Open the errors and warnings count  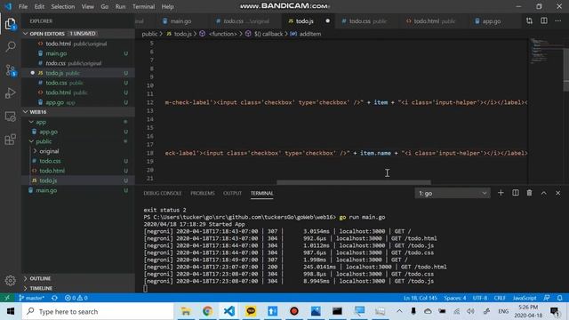[x=76, y=298]
